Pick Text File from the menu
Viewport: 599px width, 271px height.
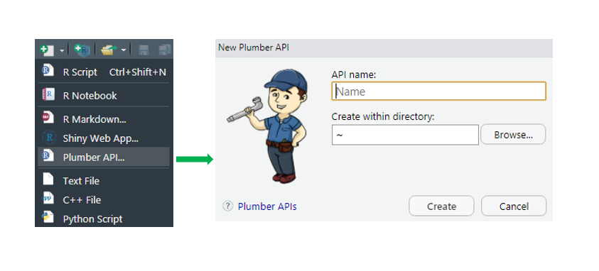coord(104,180)
